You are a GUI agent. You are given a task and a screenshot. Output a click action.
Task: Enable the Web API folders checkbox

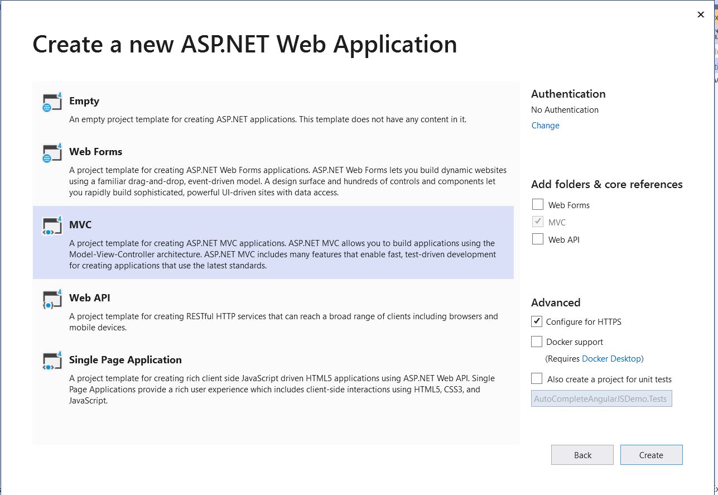(538, 239)
